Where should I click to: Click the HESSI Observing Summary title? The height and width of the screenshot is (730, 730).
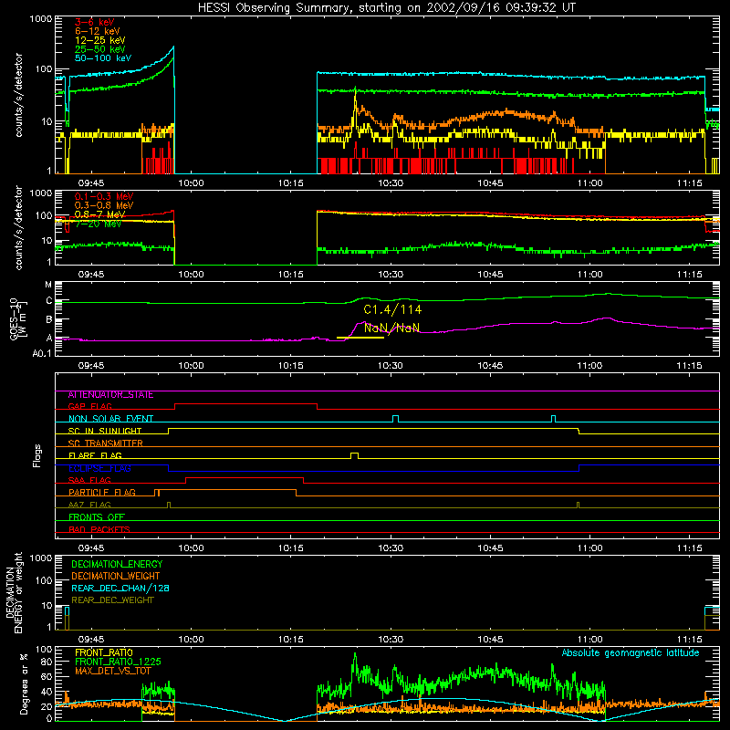(x=387, y=8)
